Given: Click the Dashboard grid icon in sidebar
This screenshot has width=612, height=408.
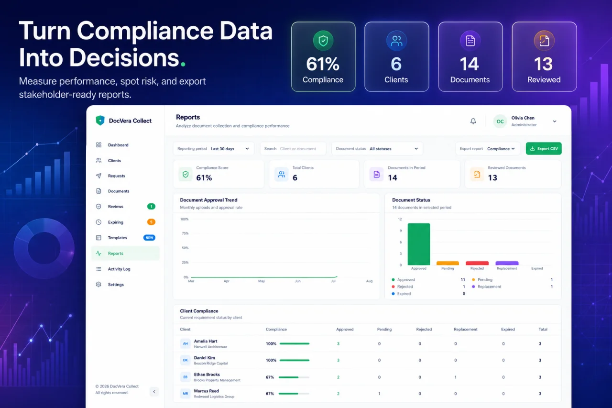Looking at the screenshot, I should (x=98, y=145).
